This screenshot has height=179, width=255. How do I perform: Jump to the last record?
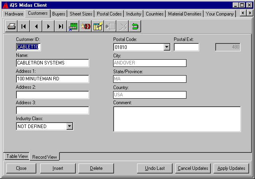pos(61,26)
